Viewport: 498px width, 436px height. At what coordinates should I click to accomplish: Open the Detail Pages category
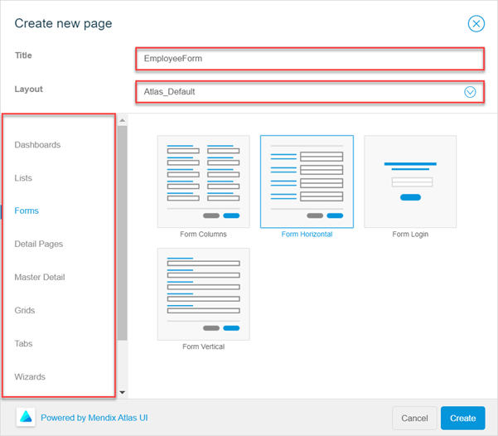[x=39, y=245]
